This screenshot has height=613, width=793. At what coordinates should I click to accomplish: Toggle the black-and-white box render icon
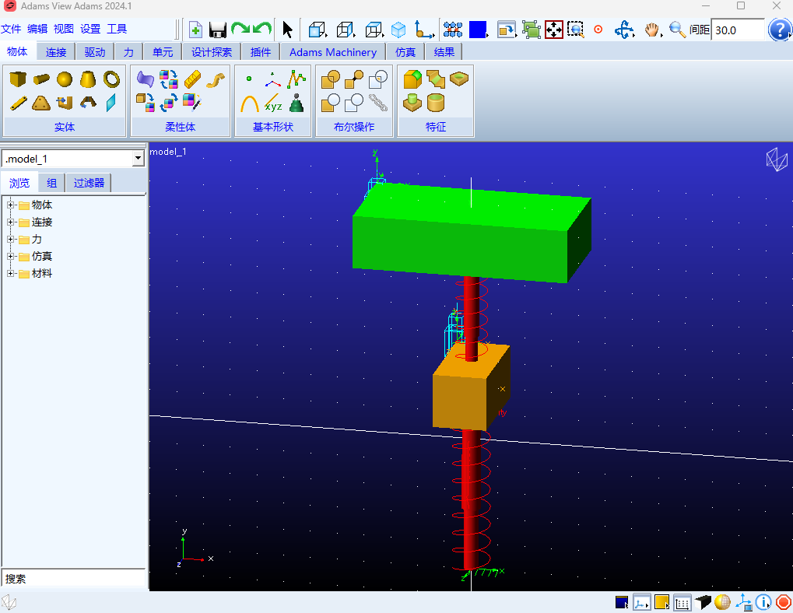pyautogui.click(x=703, y=602)
